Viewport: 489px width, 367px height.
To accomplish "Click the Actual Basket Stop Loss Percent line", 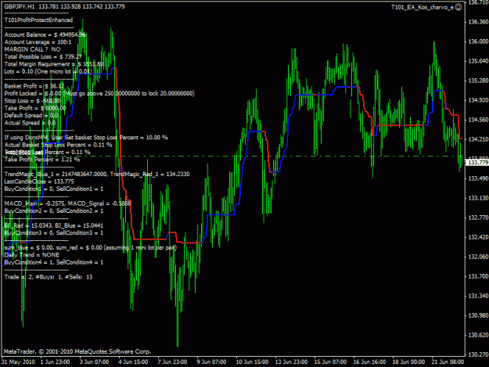I will pos(59,145).
